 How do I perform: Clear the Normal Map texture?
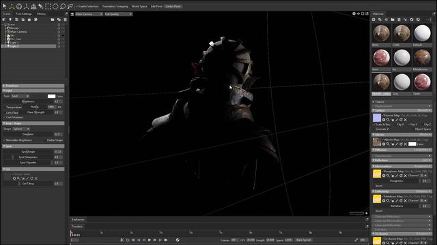(x=406, y=120)
